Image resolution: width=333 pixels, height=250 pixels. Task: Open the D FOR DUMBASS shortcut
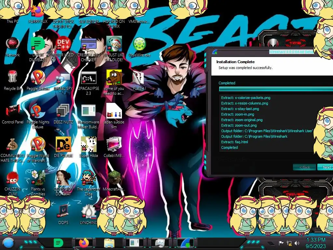[38, 49]
